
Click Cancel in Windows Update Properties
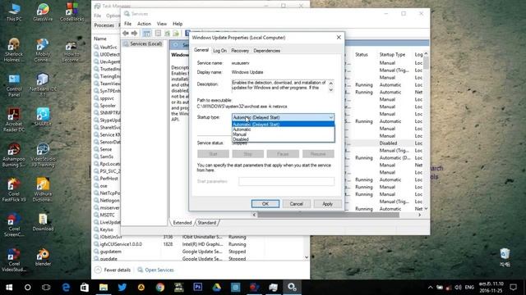point(296,204)
